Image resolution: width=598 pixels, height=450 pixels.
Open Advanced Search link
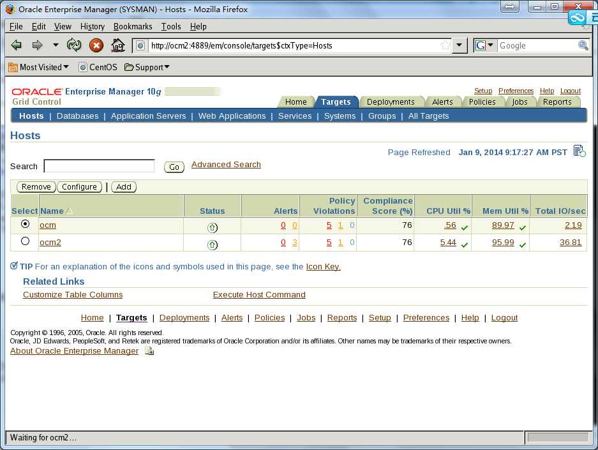(x=226, y=165)
